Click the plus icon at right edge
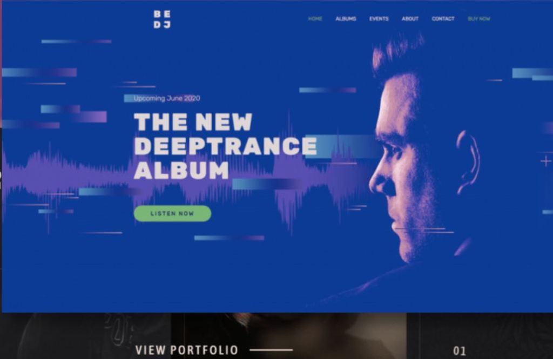This screenshot has width=553, height=359. point(545,161)
